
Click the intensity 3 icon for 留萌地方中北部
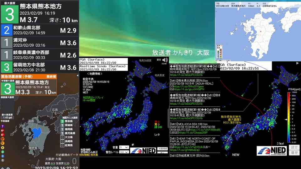tap(7, 67)
